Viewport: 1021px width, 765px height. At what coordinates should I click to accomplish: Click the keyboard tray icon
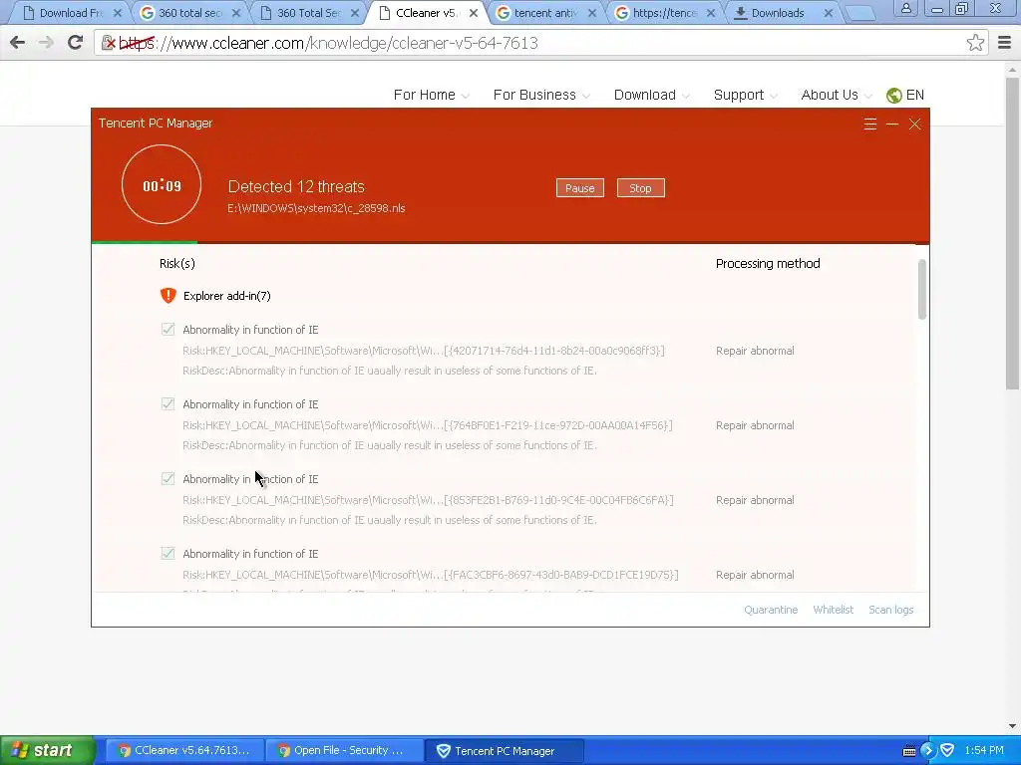click(909, 751)
